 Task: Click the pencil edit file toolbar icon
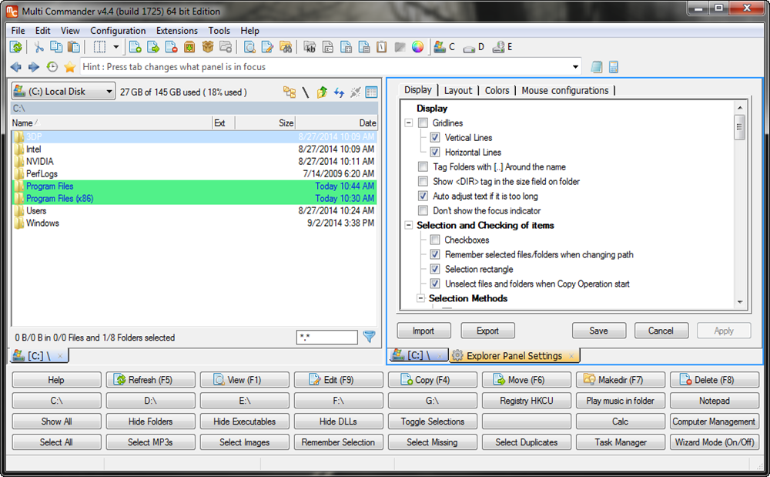tap(268, 47)
